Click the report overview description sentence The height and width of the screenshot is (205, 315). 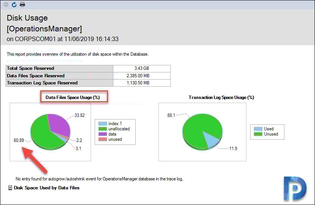point(78,54)
